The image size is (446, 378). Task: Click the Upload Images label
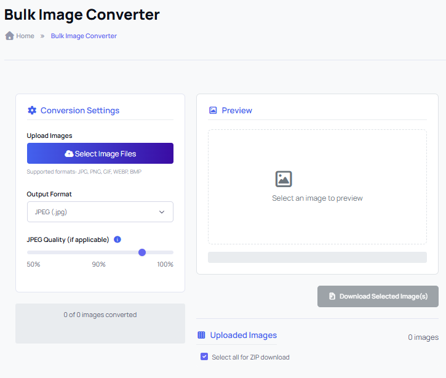pos(49,136)
